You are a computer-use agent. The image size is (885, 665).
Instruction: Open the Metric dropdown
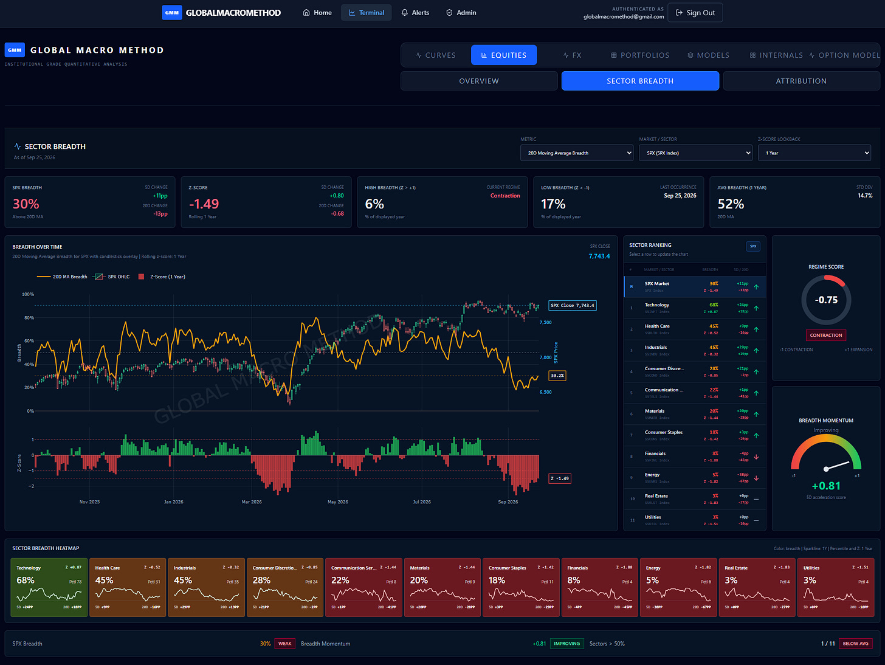coord(577,153)
